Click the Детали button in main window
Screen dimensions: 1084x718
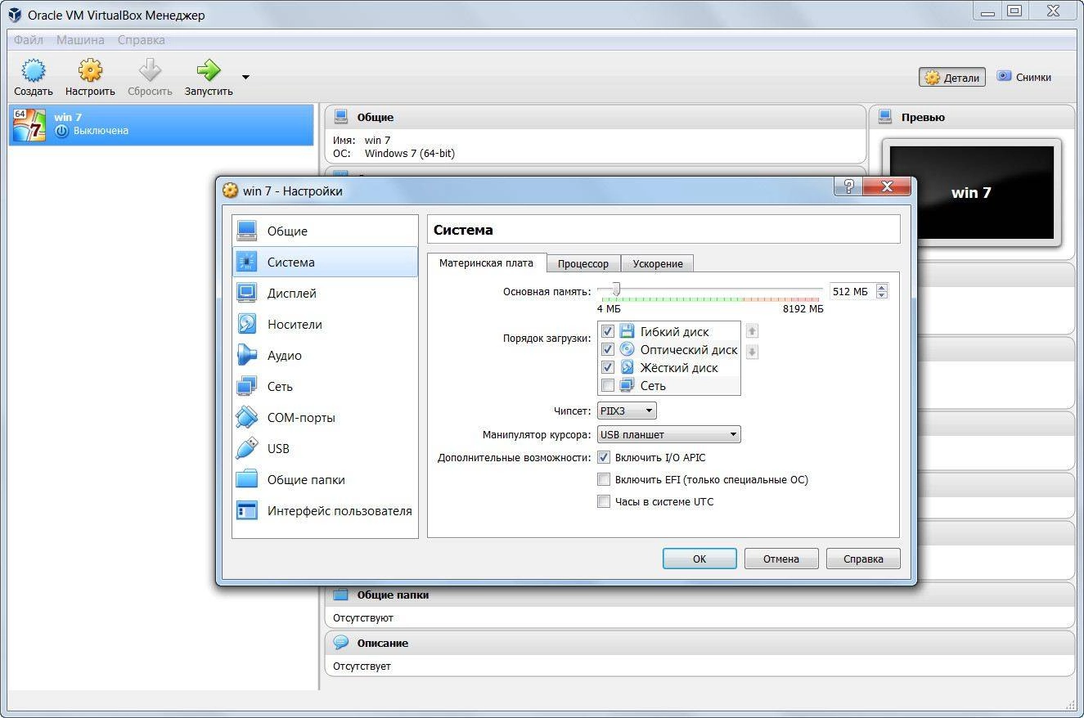click(x=952, y=78)
